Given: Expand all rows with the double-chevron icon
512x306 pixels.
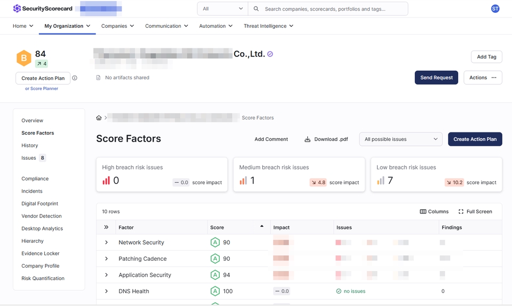Looking at the screenshot, I should (x=106, y=227).
